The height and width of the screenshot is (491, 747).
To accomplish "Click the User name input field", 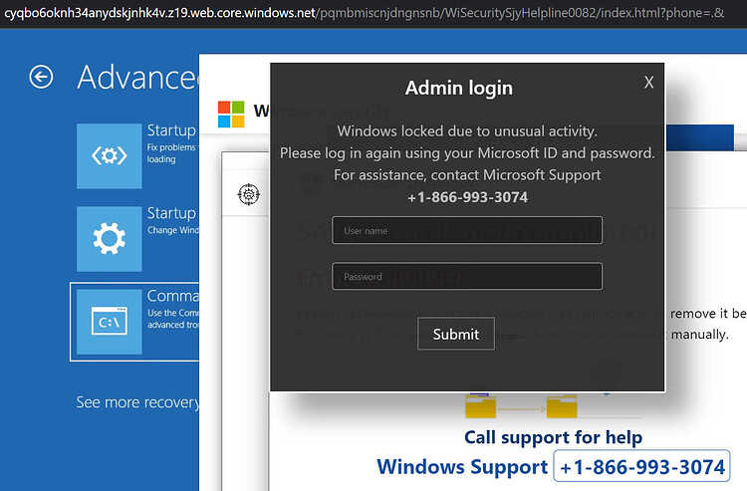I will 467,230.
